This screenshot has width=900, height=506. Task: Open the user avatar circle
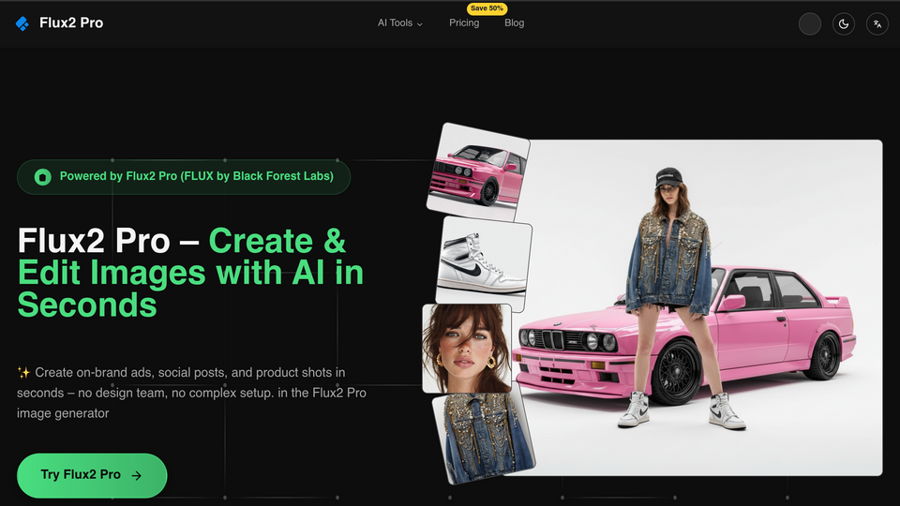tap(810, 24)
